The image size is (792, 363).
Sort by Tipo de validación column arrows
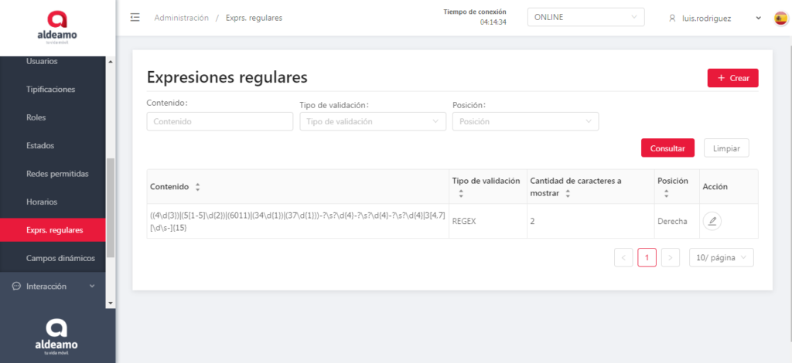pyautogui.click(x=461, y=193)
